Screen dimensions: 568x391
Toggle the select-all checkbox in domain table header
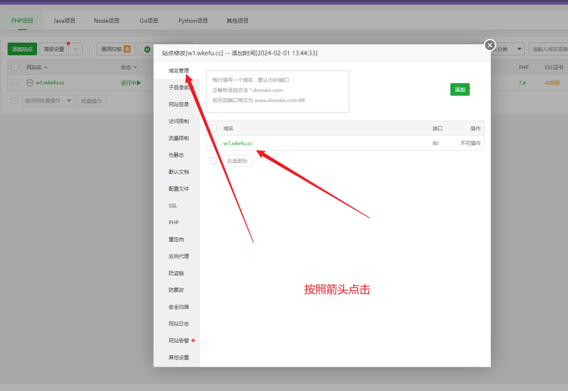click(214, 128)
